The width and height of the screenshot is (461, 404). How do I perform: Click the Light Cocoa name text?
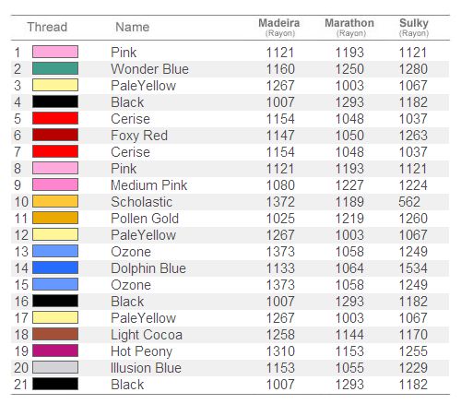point(147,335)
